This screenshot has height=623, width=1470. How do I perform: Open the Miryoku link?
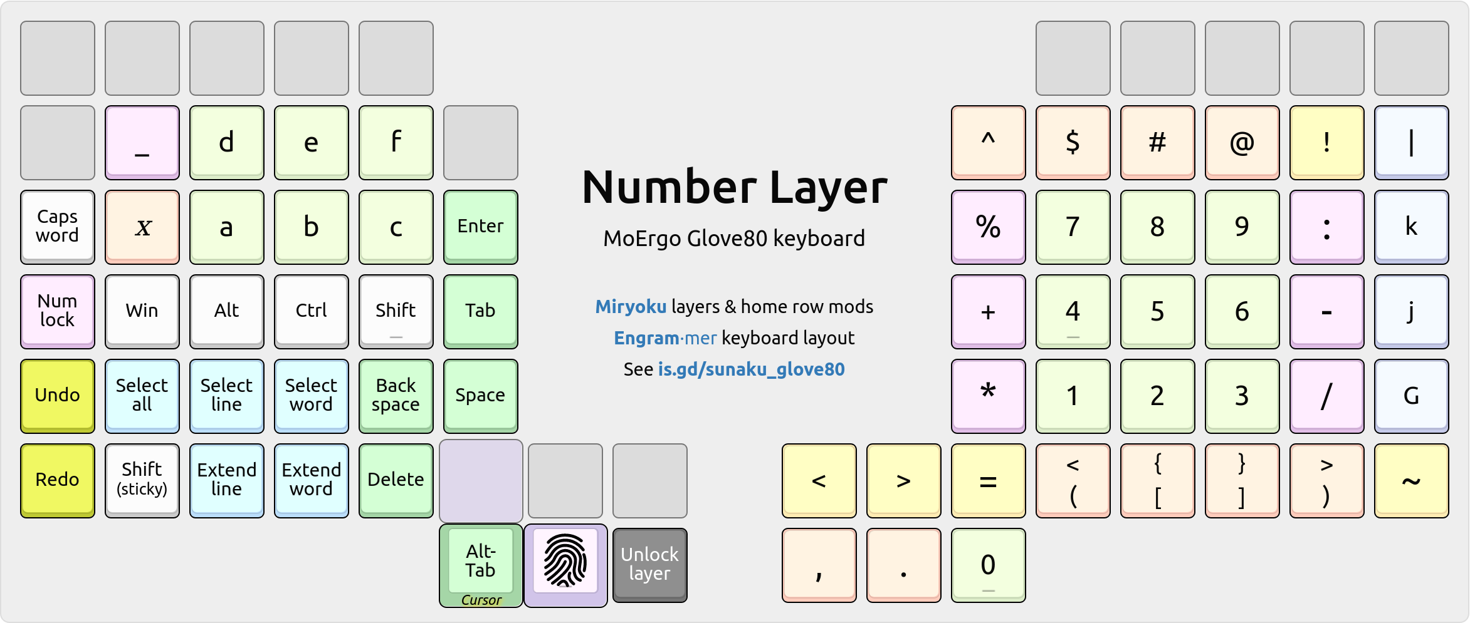pos(631,307)
